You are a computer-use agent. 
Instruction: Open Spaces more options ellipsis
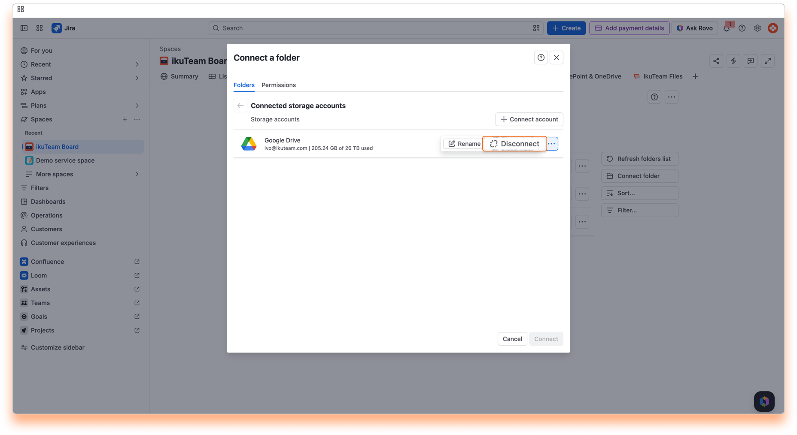pos(137,119)
